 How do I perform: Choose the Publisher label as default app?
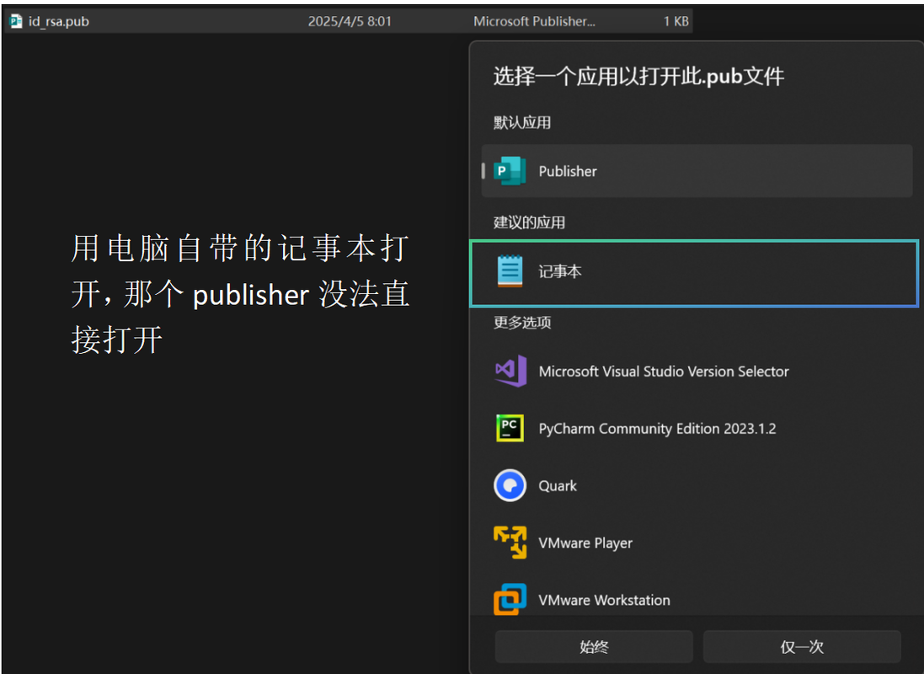click(x=568, y=172)
